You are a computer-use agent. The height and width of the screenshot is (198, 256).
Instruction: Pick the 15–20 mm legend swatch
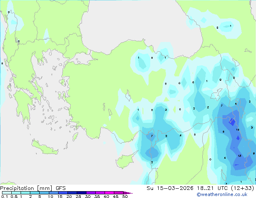(x=63, y=193)
